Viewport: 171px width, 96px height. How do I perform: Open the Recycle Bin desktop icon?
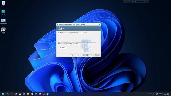pos(3,3)
